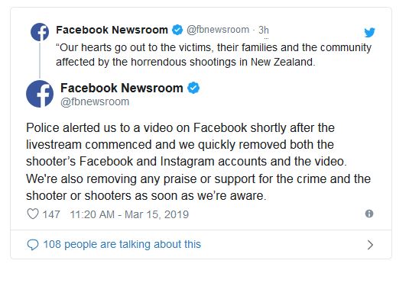Click the small Facebook avatar in parent tweet
This screenshot has height=283, width=409.
tap(40, 32)
